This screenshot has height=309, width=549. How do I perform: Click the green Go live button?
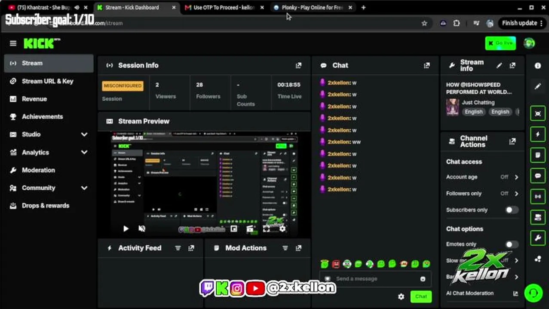coord(500,43)
